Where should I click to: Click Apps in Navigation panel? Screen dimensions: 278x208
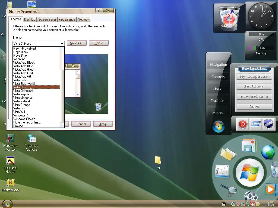click(254, 106)
